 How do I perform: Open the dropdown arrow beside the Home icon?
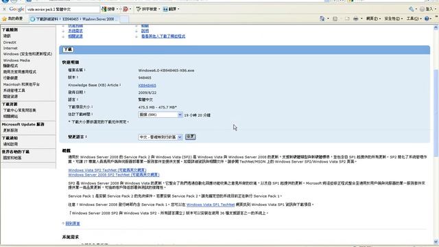point(328,19)
